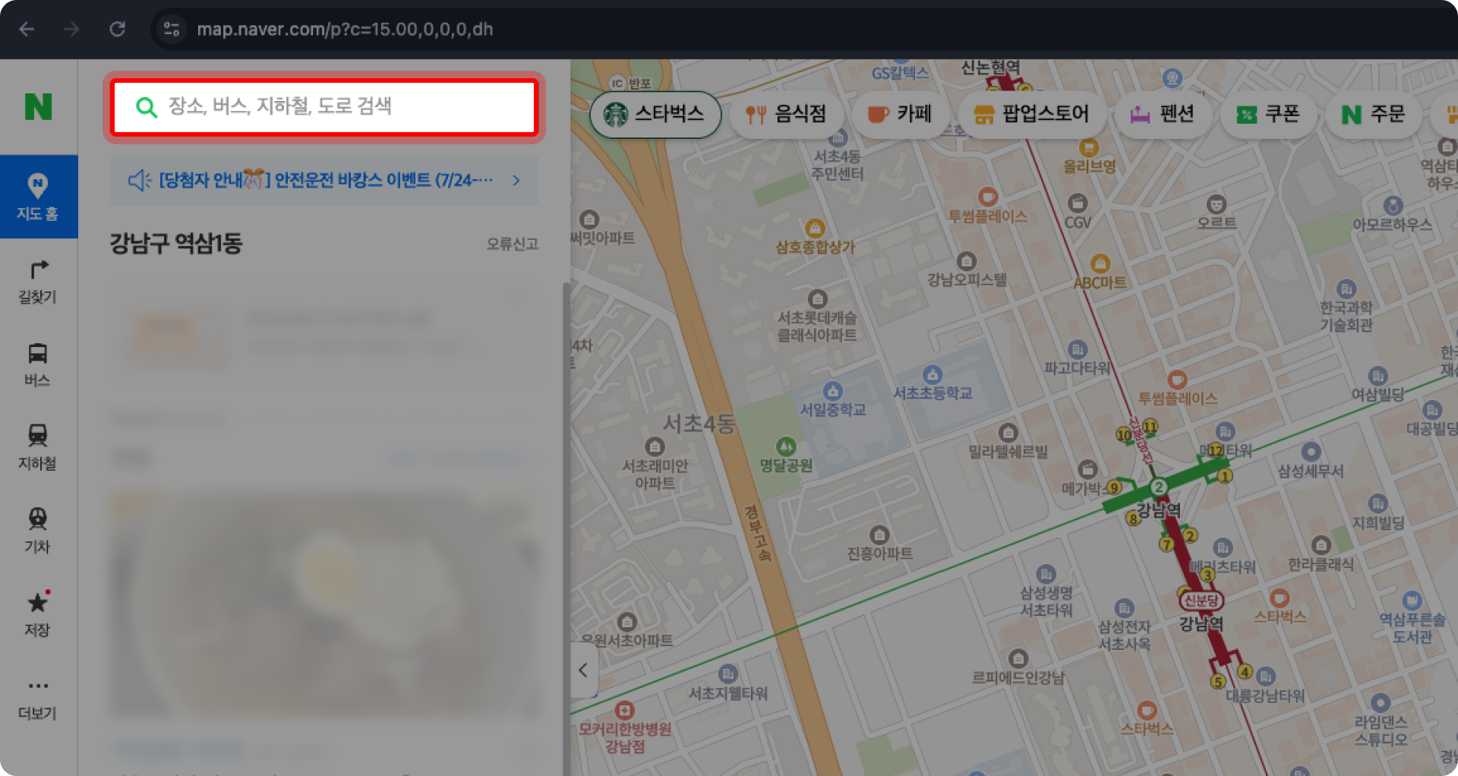Select the 팝업스토어 filter chip
Screen dimensions: 1458x776
click(1031, 115)
